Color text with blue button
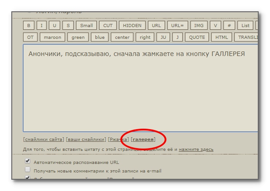Screen dimensions: 270x191 pyautogui.click(x=99, y=37)
